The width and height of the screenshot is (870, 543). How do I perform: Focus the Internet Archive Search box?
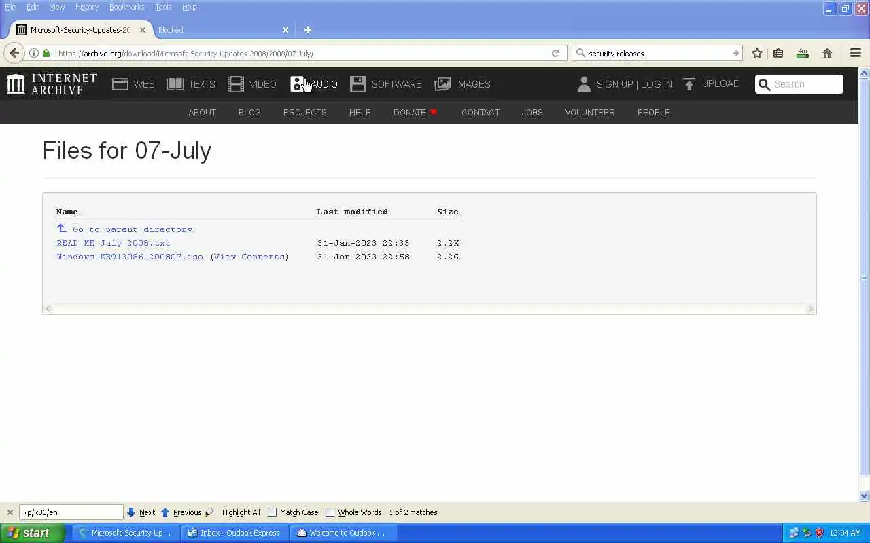tap(799, 84)
